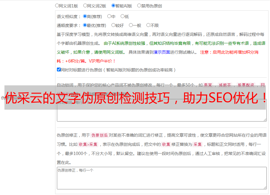
Task: Click the red 注意 points warning text
Action: click(157, 57)
